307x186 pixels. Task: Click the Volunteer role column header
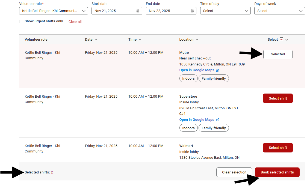(36, 40)
